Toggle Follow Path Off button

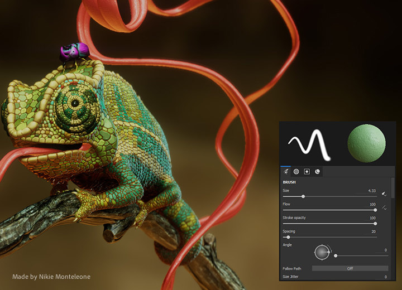(x=350, y=268)
